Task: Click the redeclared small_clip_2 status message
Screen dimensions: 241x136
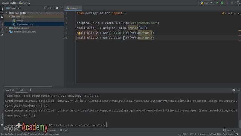Action: pyautogui.click(x=32, y=134)
